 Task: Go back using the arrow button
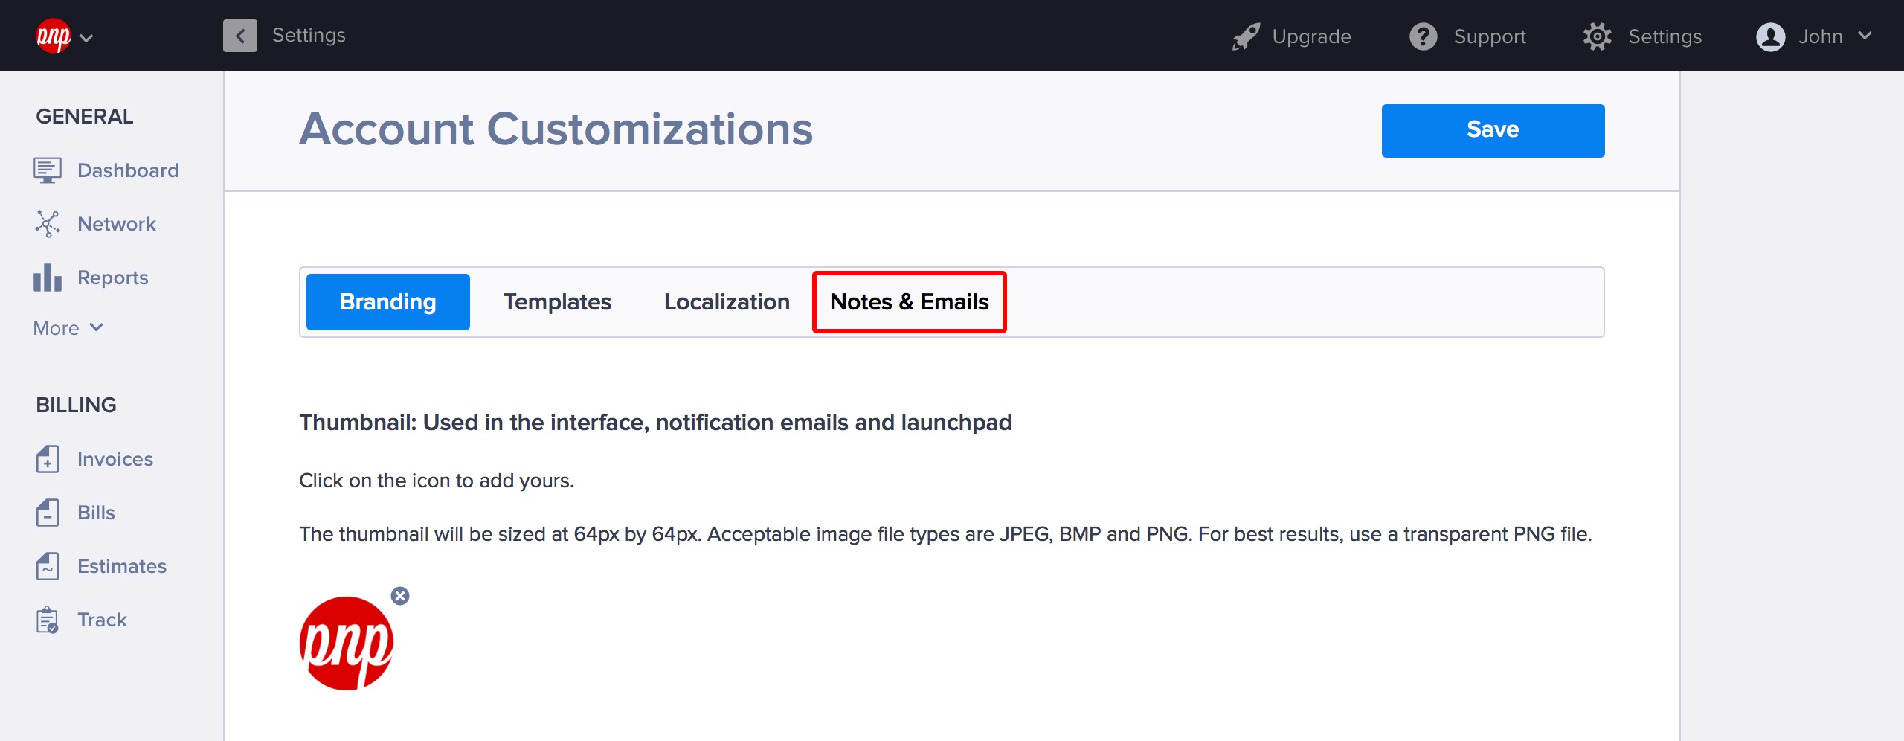(239, 36)
